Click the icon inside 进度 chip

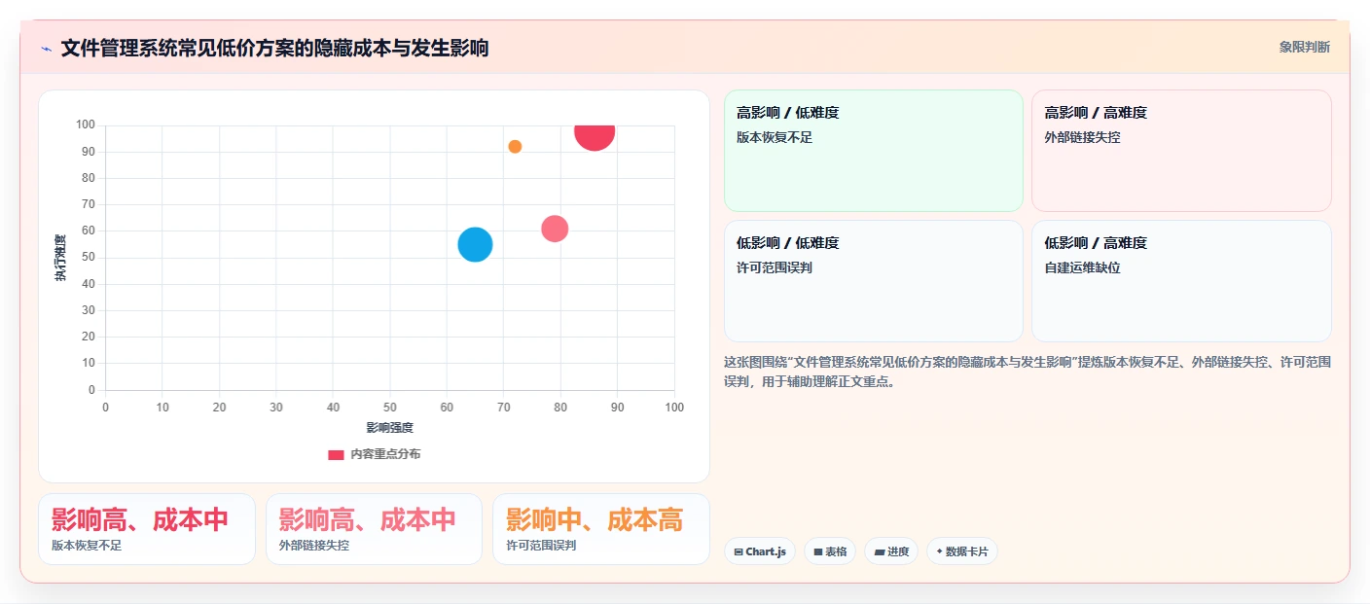[880, 551]
